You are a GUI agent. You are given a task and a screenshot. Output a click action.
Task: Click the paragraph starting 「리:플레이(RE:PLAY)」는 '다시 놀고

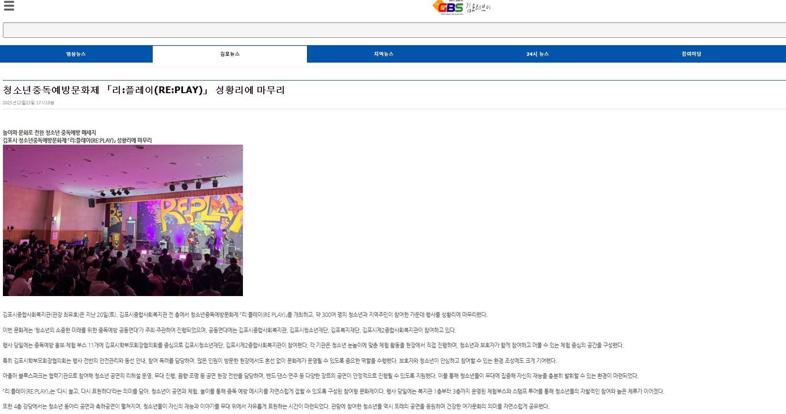pos(334,391)
